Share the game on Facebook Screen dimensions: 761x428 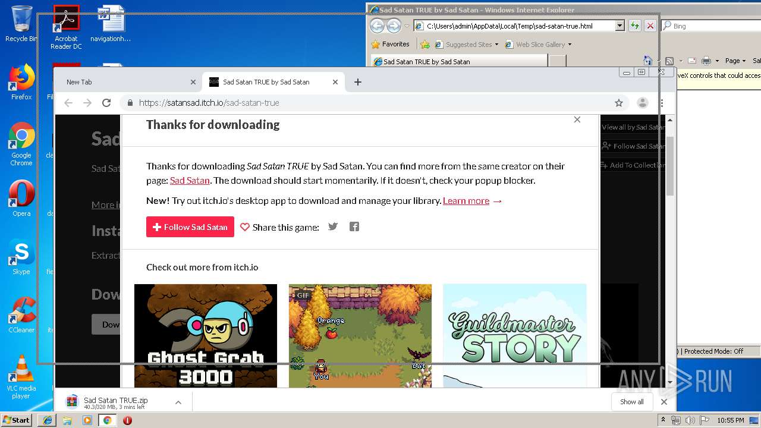[354, 226]
